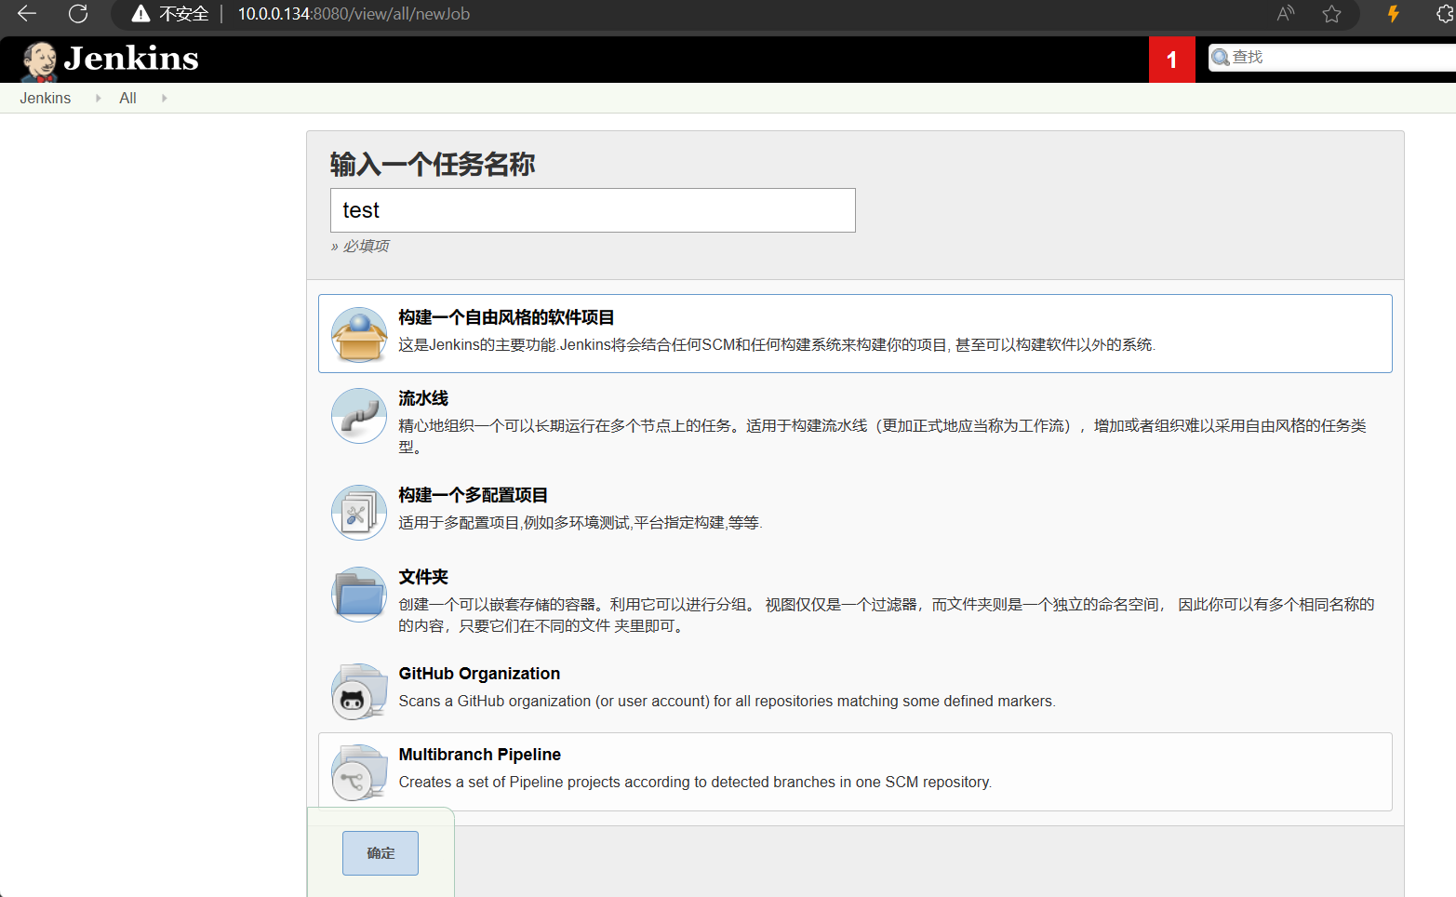
Task: Choose the 构建一个自由风格的软件项目 title
Action: pos(506,317)
